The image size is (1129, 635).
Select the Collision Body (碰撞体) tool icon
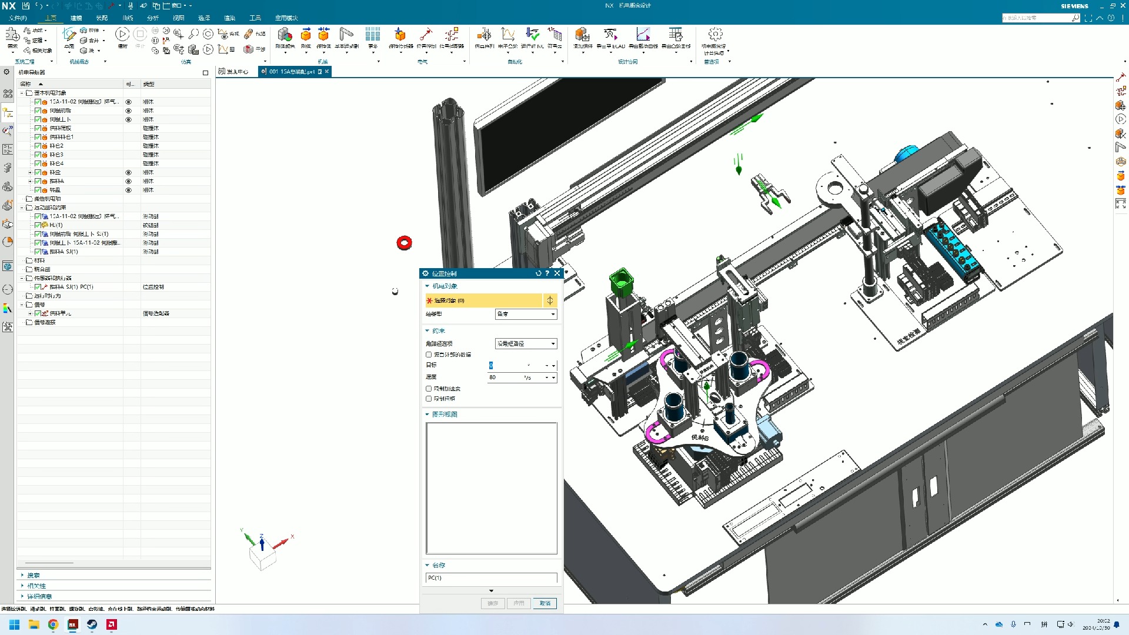(x=323, y=35)
